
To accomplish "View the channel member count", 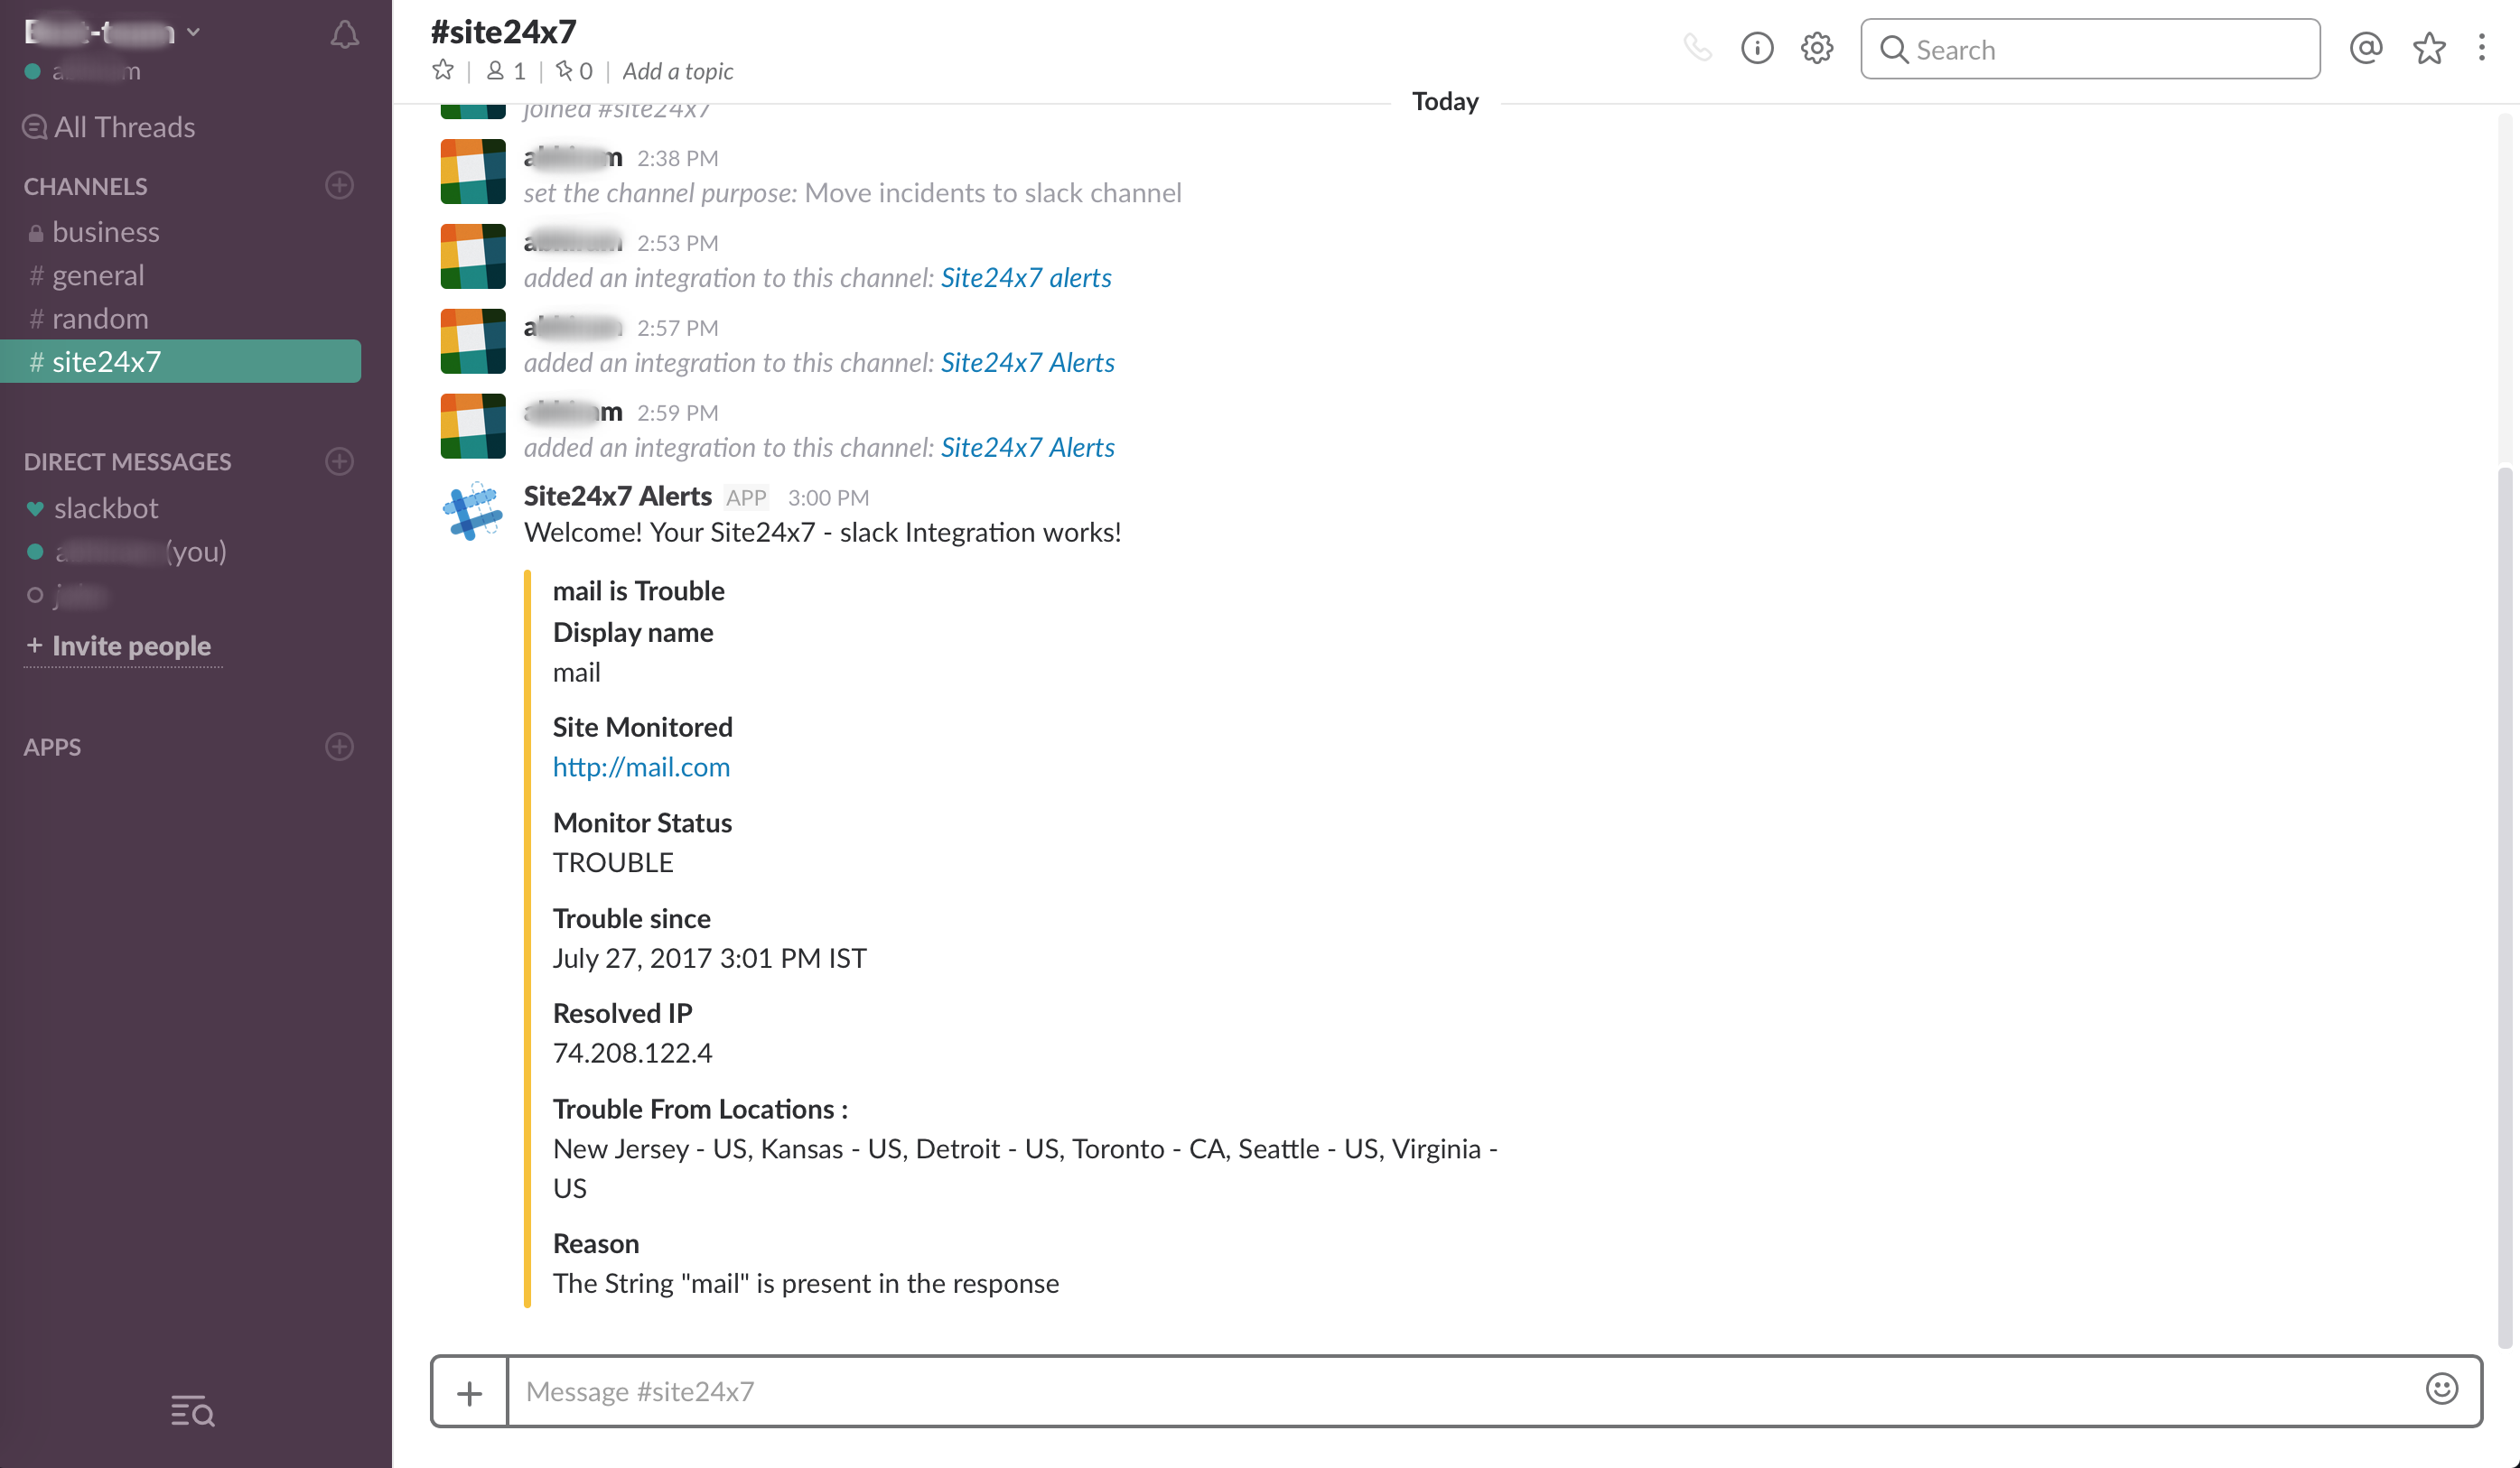I will (506, 71).
